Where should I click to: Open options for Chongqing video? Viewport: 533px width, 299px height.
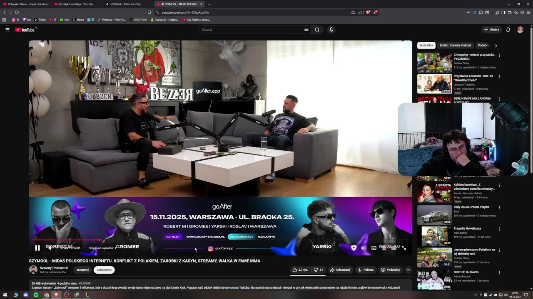pyautogui.click(x=499, y=55)
